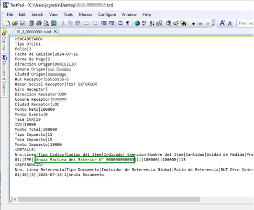Open the Configure menu
This screenshot has height=210, width=254.
tap(107, 14)
